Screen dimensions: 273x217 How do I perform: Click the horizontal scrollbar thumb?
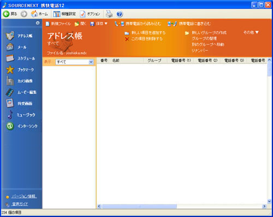(x=139, y=206)
